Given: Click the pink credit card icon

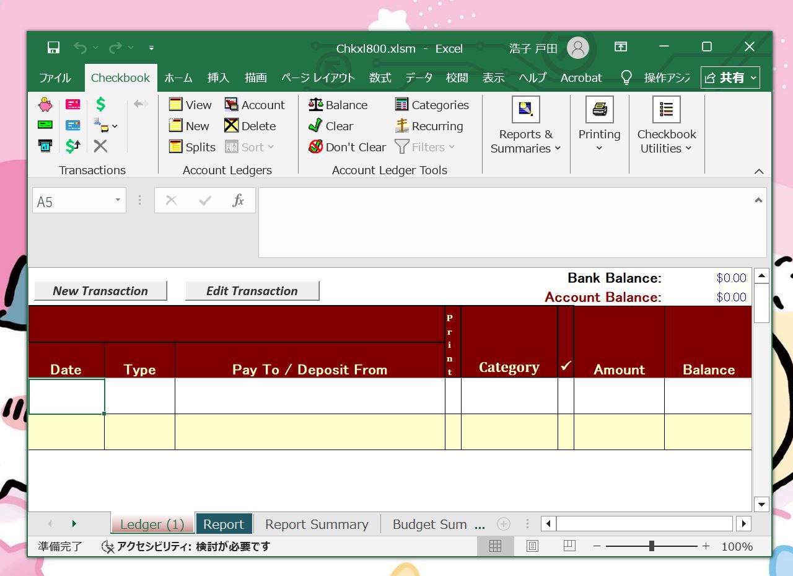Looking at the screenshot, I should pyautogui.click(x=73, y=104).
